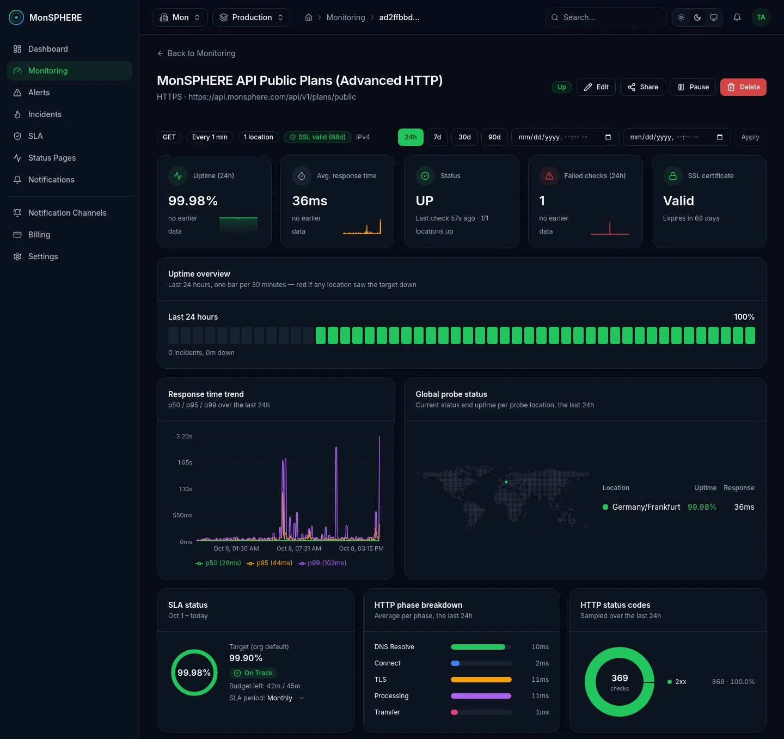Image resolution: width=784 pixels, height=739 pixels.
Task: Click the SSL certificate lock icon
Action: click(673, 176)
